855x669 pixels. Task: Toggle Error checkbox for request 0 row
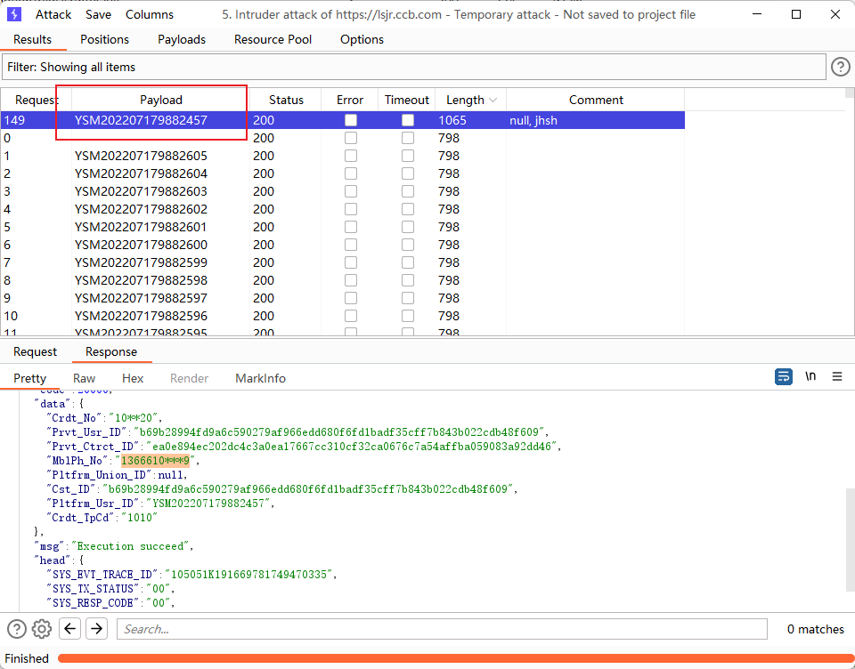tap(351, 138)
